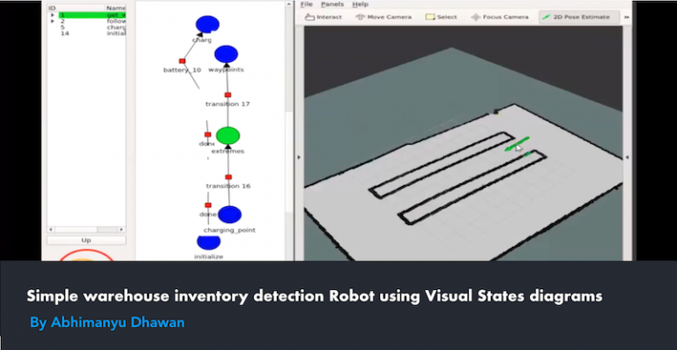Click the Focus Camera tool
The height and width of the screenshot is (350, 677).
pos(500,18)
